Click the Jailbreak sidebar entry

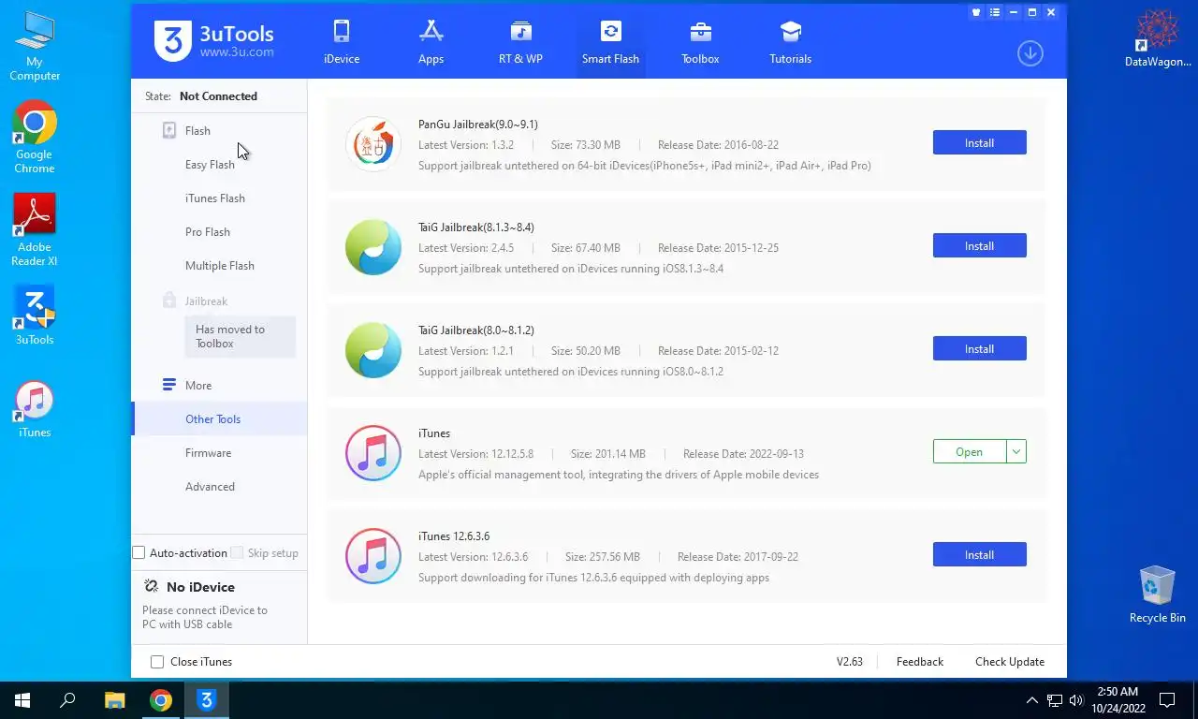(x=206, y=301)
